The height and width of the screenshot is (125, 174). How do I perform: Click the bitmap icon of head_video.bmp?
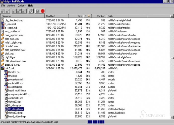[x=6, y=116]
